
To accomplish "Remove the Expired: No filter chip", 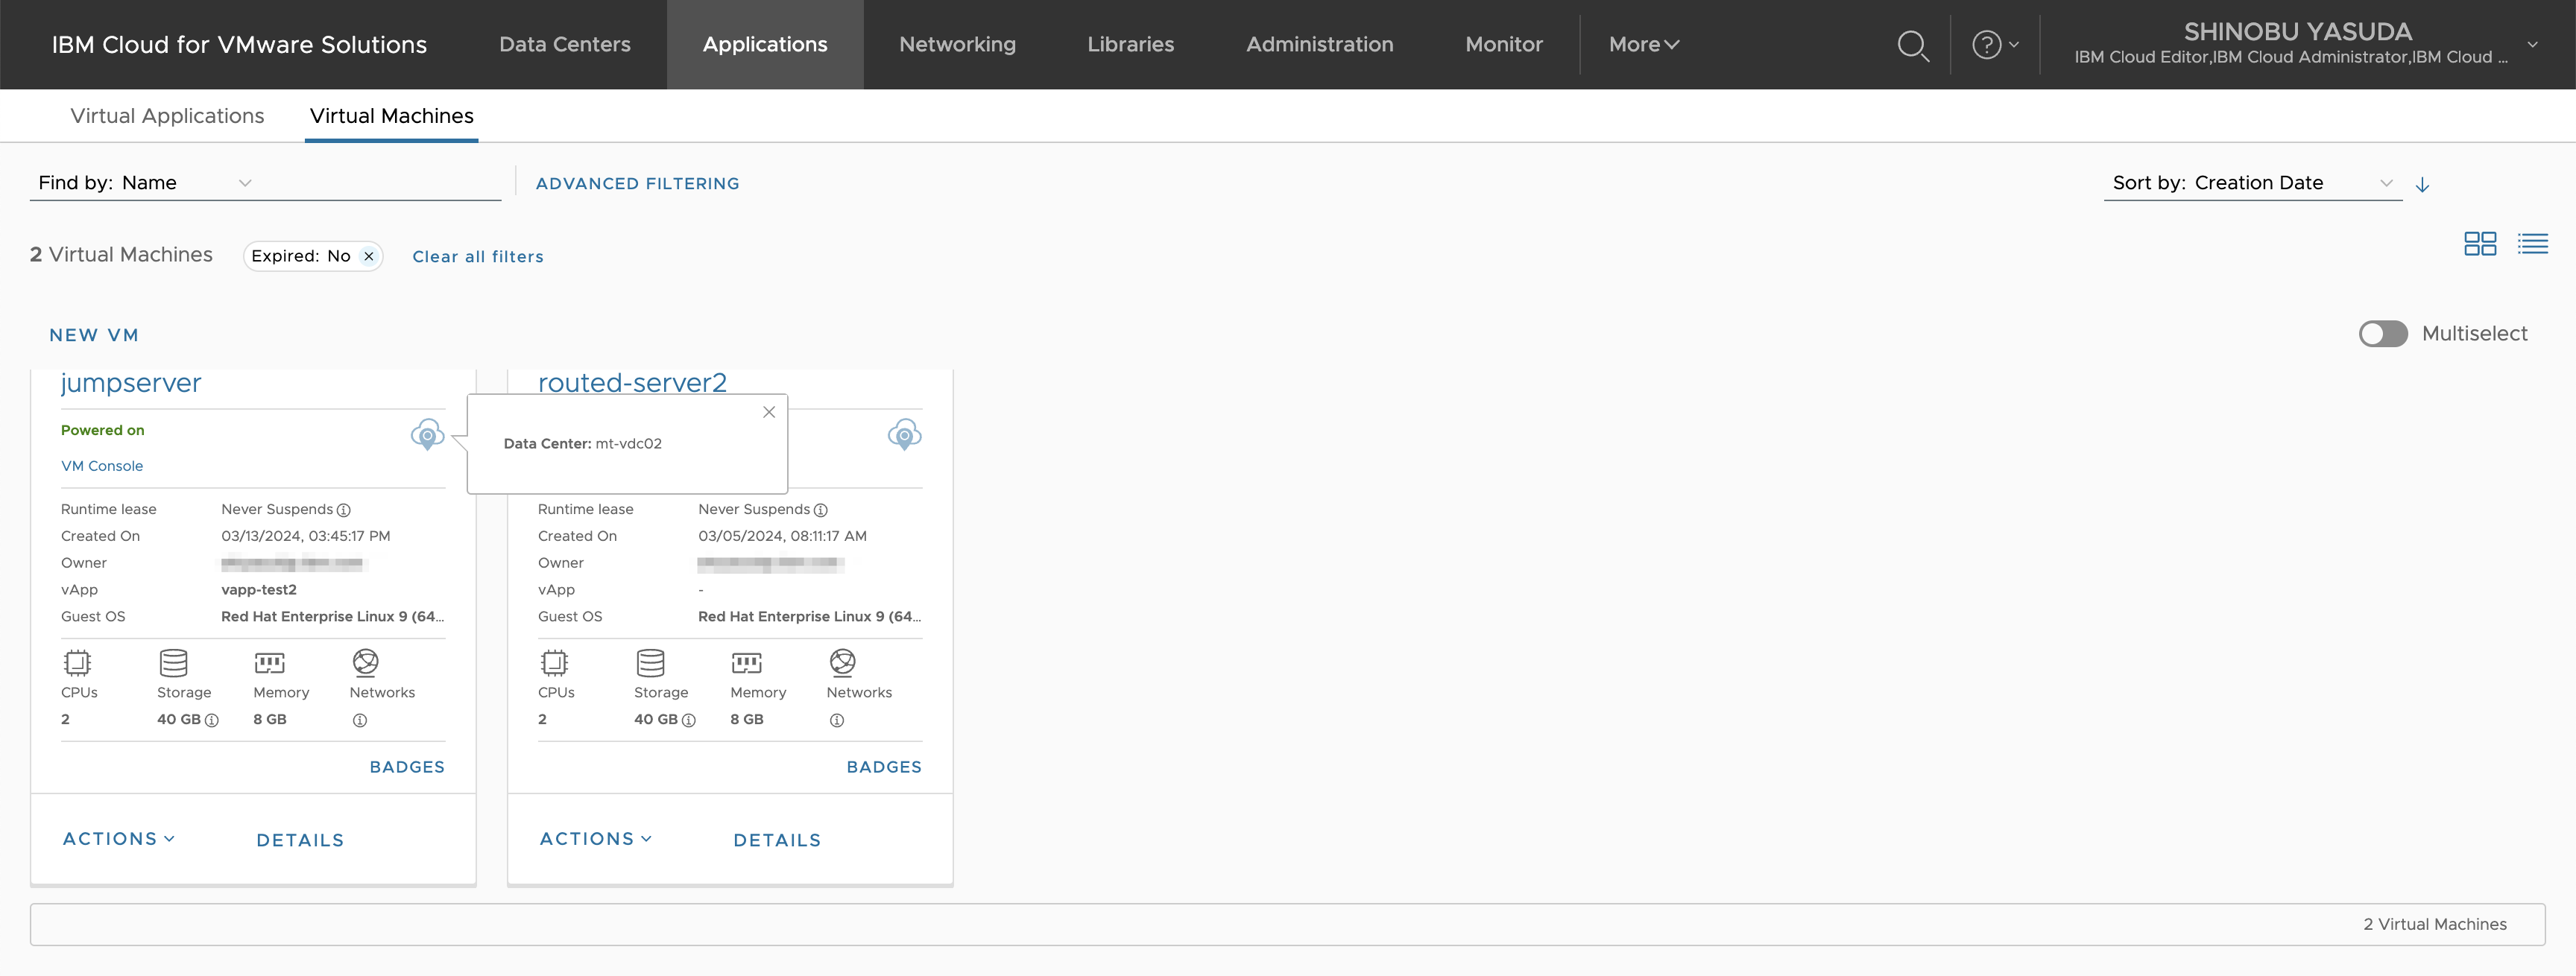I will point(369,256).
